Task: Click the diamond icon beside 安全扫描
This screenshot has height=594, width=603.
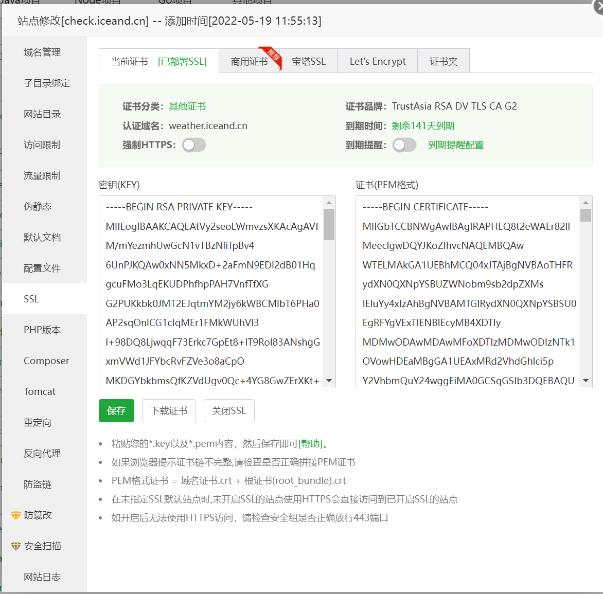Action: 16,546
